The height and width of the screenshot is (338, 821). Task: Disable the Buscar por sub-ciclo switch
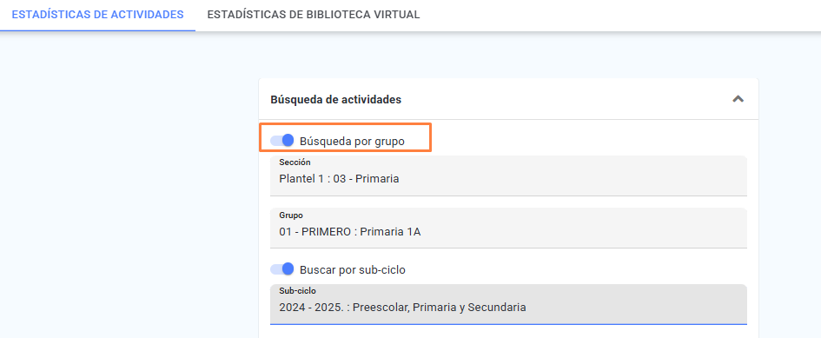pyautogui.click(x=281, y=269)
